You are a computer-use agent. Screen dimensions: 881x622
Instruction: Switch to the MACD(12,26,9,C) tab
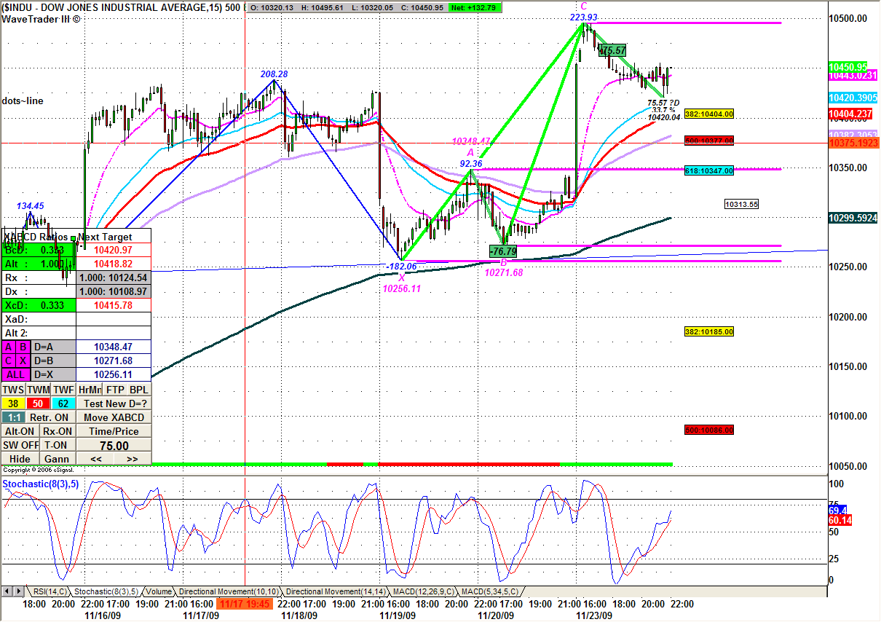pyautogui.click(x=422, y=591)
